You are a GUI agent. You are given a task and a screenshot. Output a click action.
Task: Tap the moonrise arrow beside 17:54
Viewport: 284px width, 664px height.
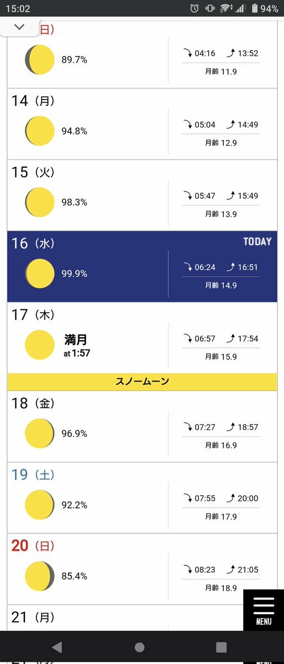tap(230, 338)
